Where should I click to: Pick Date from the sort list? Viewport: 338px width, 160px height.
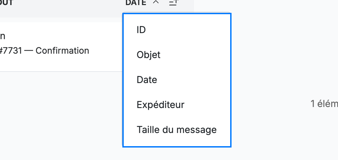coord(177,80)
